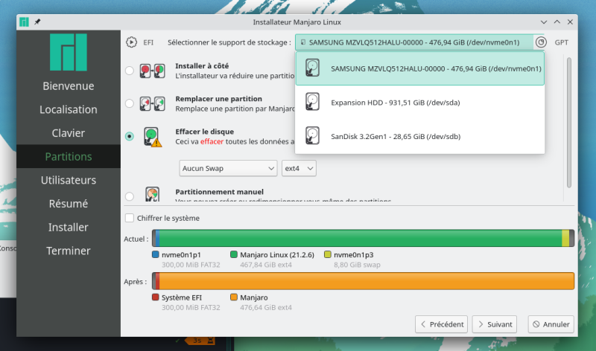This screenshot has height=351, width=596.
Task: Go to the Bienvenue step
Action: point(69,86)
